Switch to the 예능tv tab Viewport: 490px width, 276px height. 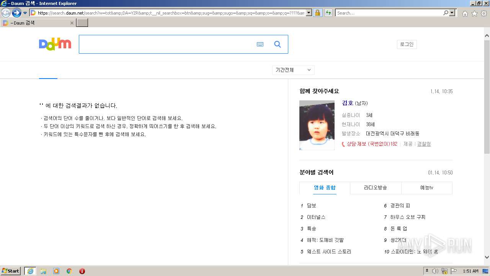(x=426, y=188)
